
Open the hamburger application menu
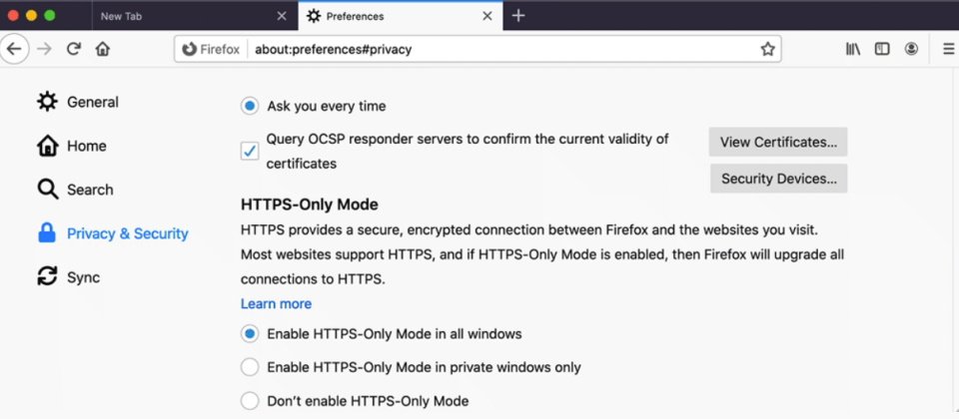948,49
